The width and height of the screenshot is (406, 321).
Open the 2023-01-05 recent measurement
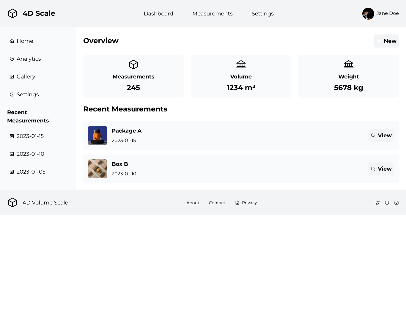pos(31,172)
